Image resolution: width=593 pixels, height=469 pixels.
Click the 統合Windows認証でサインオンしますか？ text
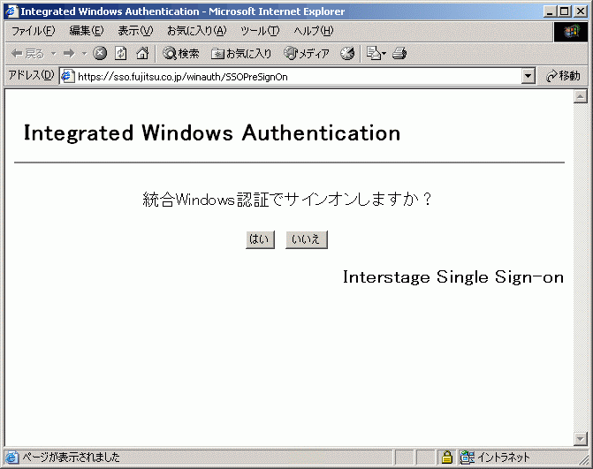tap(287, 199)
